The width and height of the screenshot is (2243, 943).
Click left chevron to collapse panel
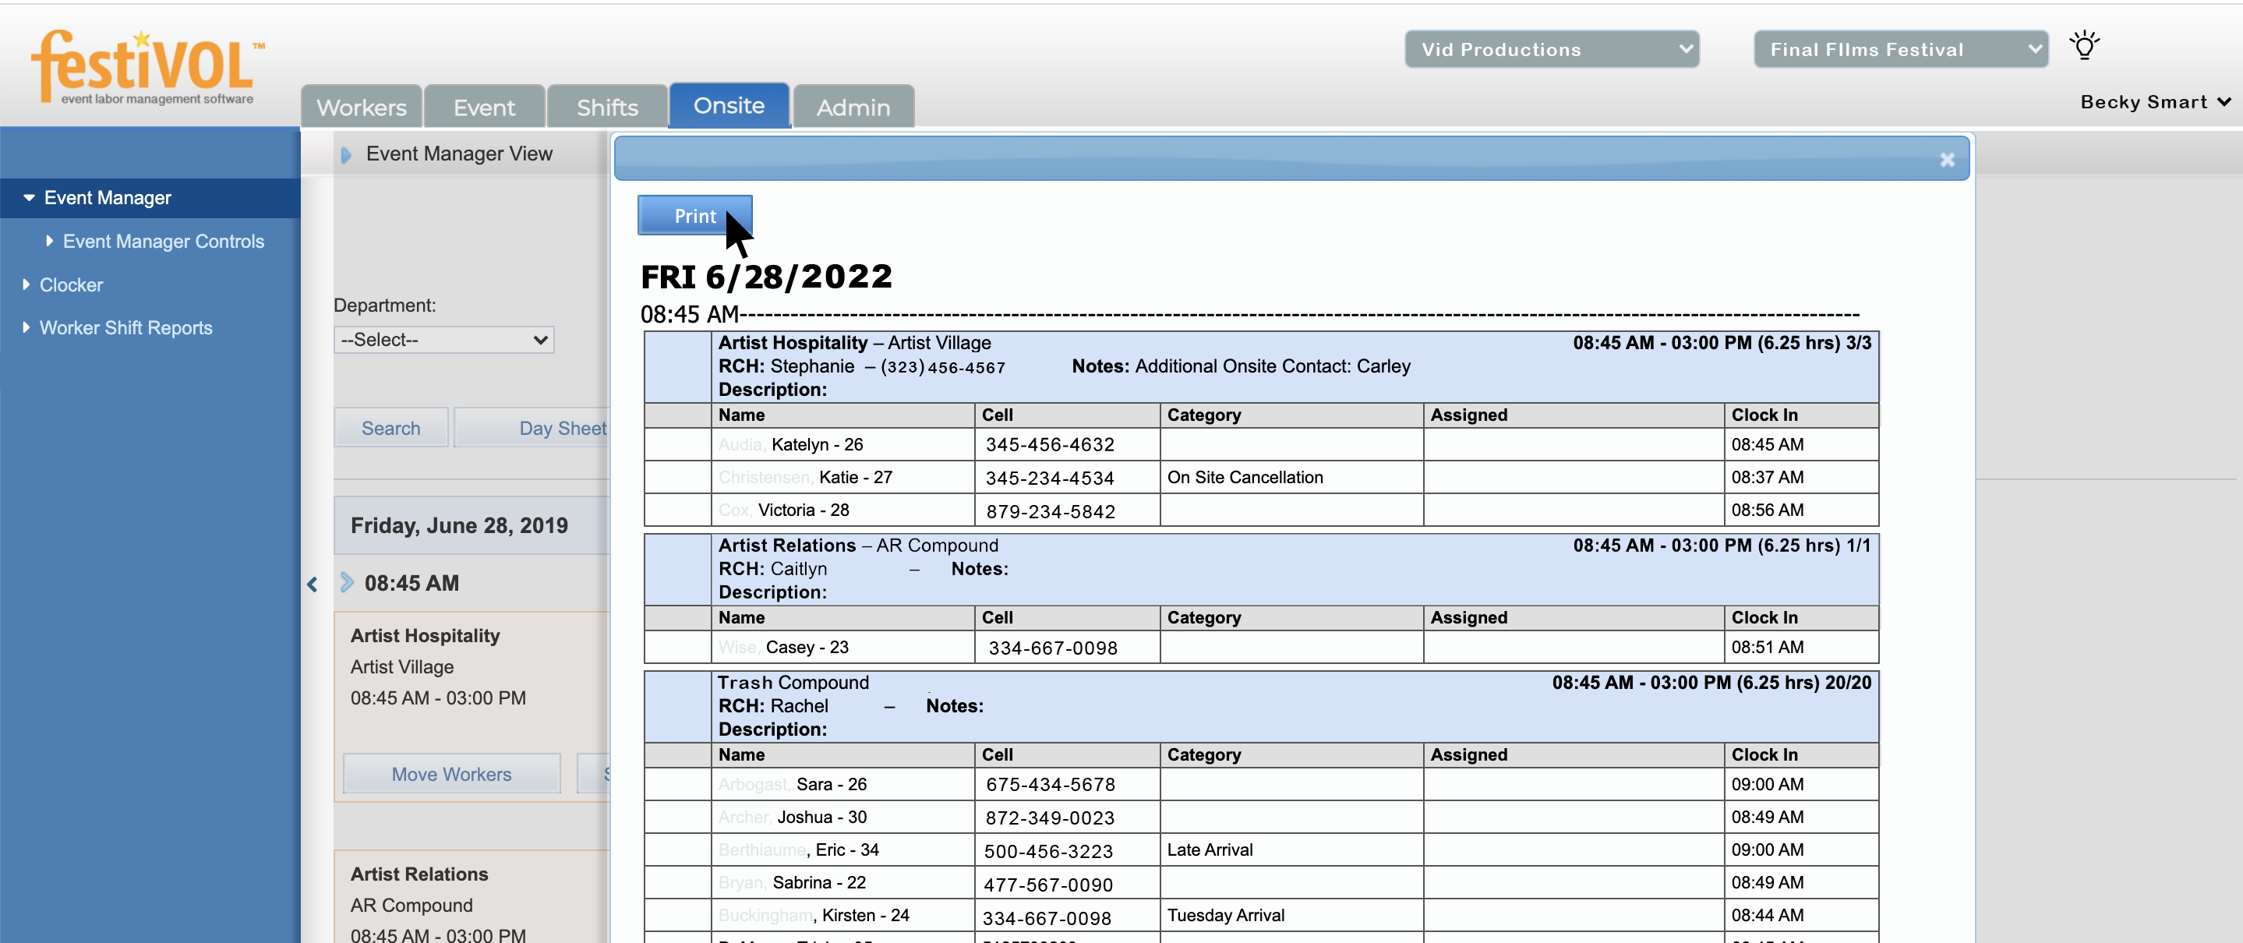[312, 585]
